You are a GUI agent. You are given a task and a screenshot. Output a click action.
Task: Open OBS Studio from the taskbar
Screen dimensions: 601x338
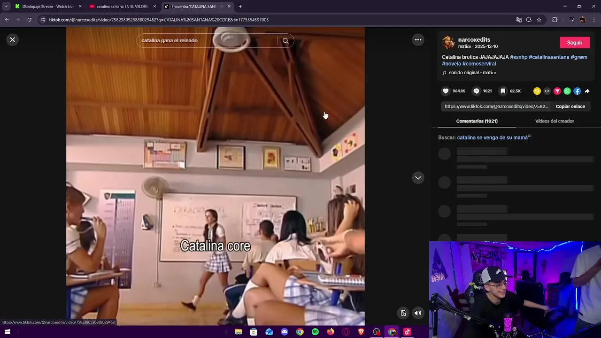pos(377,332)
